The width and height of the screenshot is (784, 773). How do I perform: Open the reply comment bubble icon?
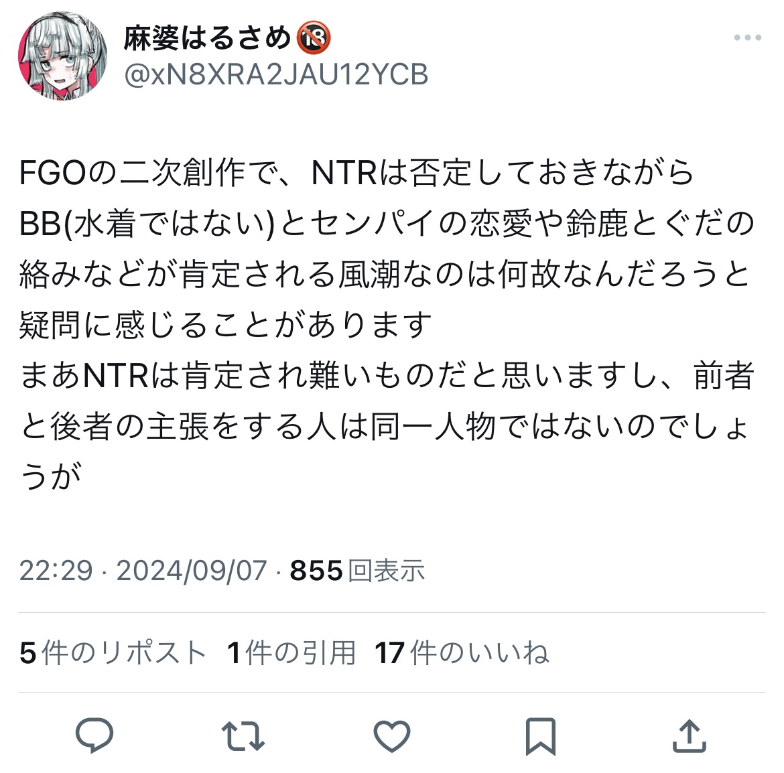(x=94, y=735)
